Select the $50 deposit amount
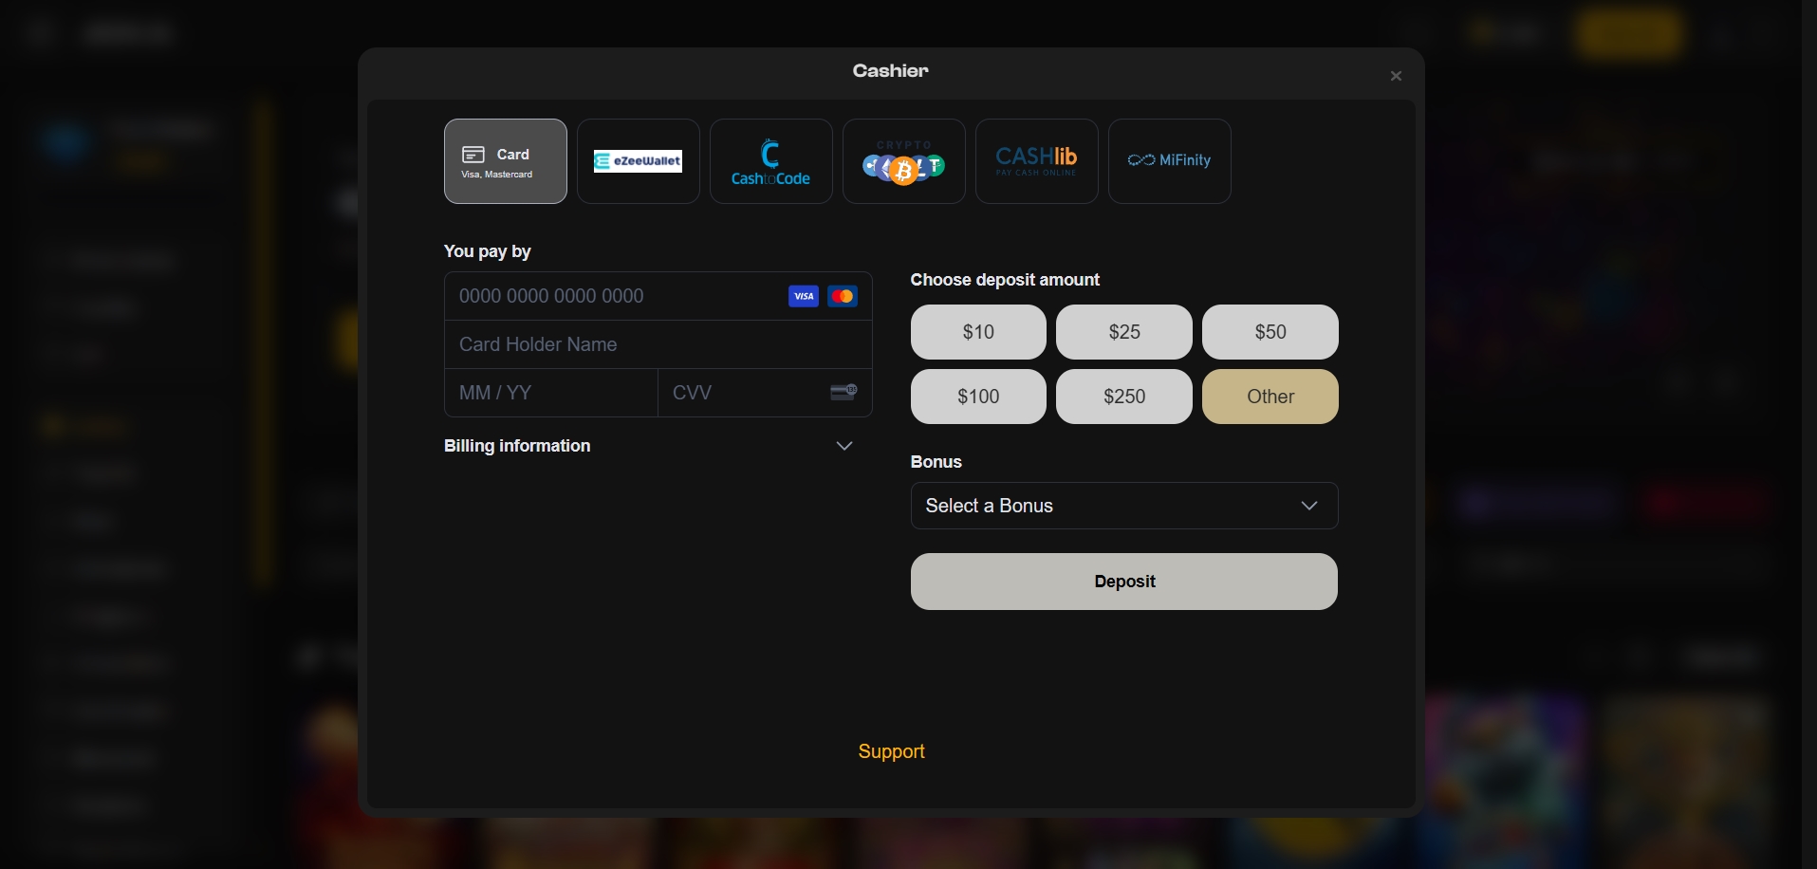1817x869 pixels. click(x=1270, y=332)
